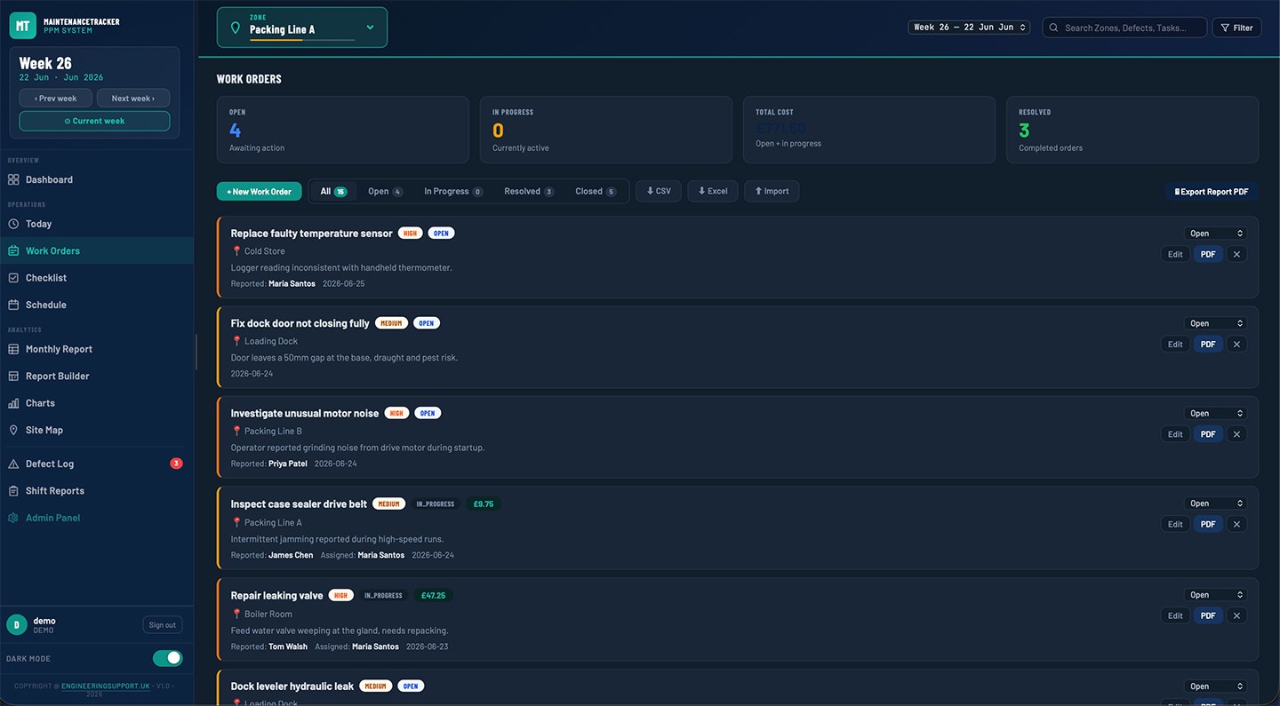Screen dimensions: 1280x706
Task: Click the Filter button
Action: 1236,28
